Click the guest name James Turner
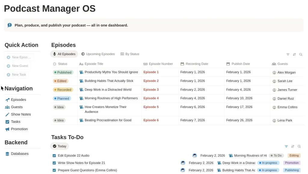The width and height of the screenshot is (308, 174). coord(287,90)
